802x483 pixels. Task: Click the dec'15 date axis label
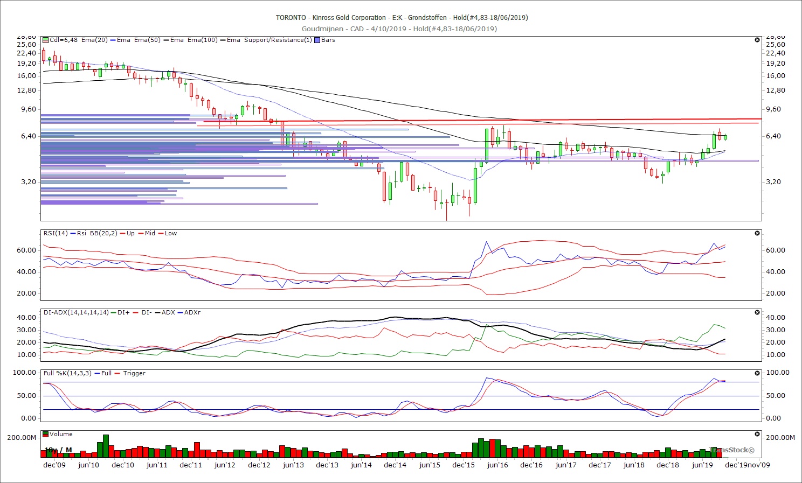[x=464, y=465]
